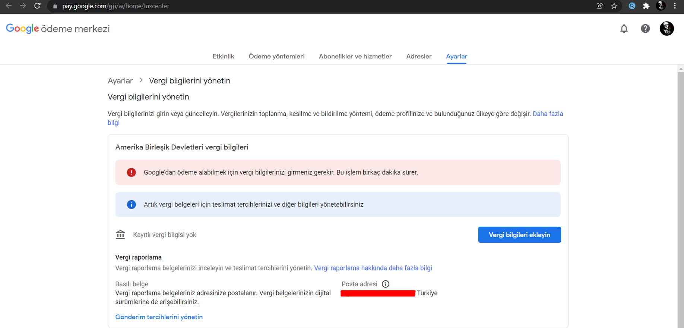Click the Posta adresi label
684x328 pixels.
(x=360, y=284)
